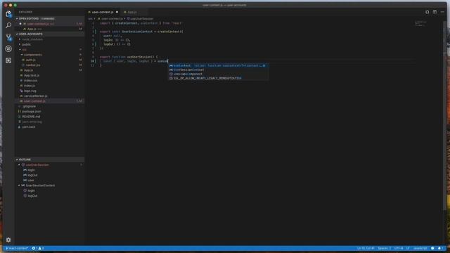Click the editor vertical scrollbar
The height and width of the screenshot is (253, 450).
pyautogui.click(x=445, y=115)
